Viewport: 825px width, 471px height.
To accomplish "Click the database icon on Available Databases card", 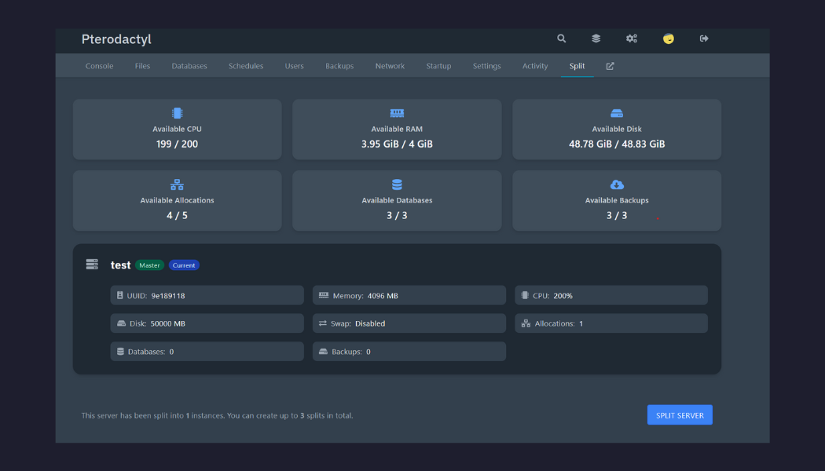I will click(x=397, y=184).
